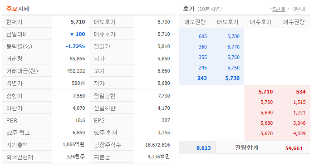
Task: Click the 거래량 value 85,856
Action: (77, 59)
